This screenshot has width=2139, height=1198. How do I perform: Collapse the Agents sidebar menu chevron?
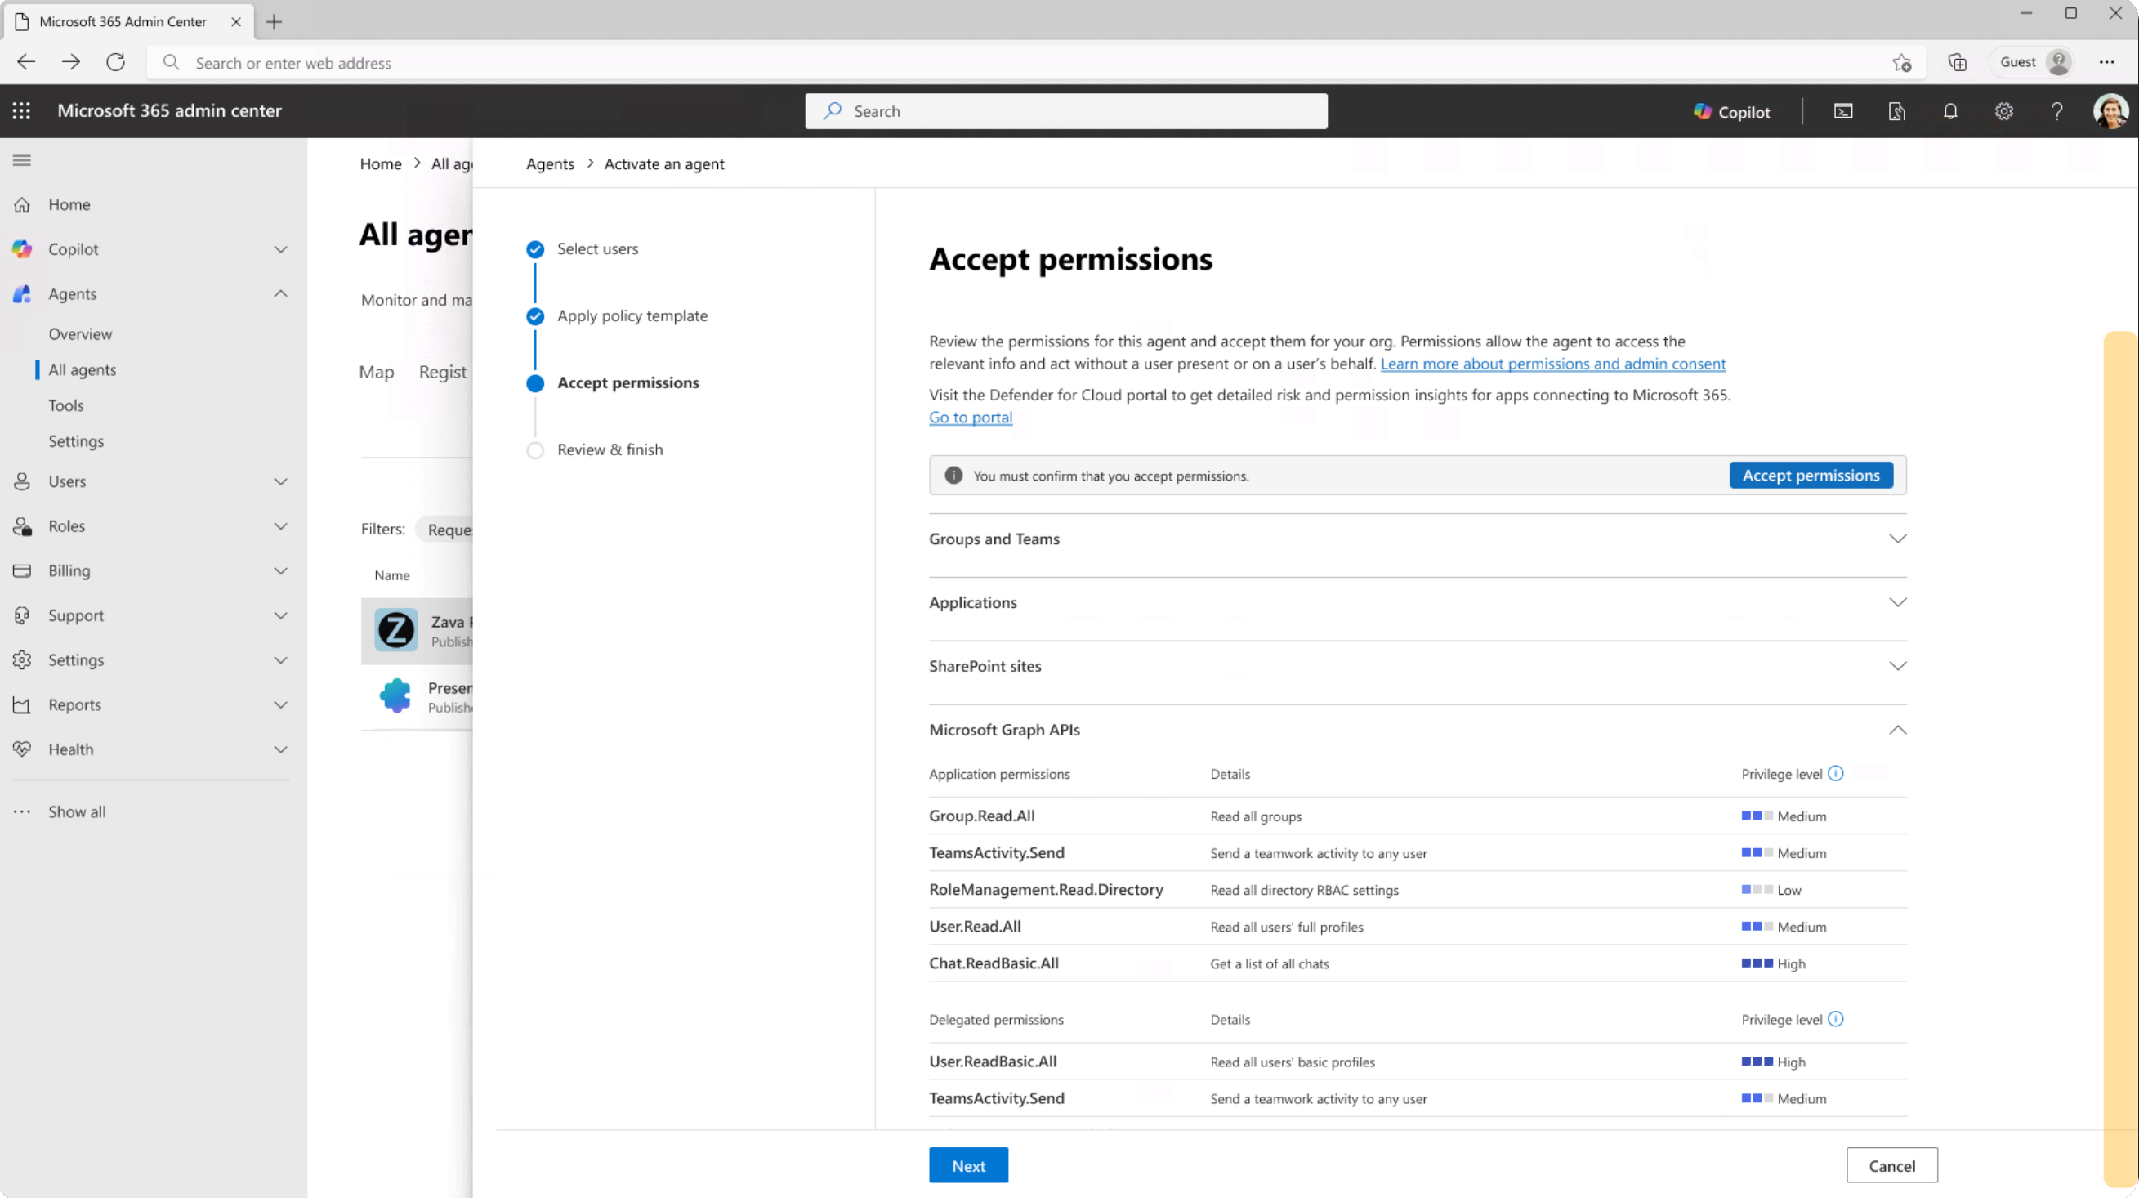(281, 294)
